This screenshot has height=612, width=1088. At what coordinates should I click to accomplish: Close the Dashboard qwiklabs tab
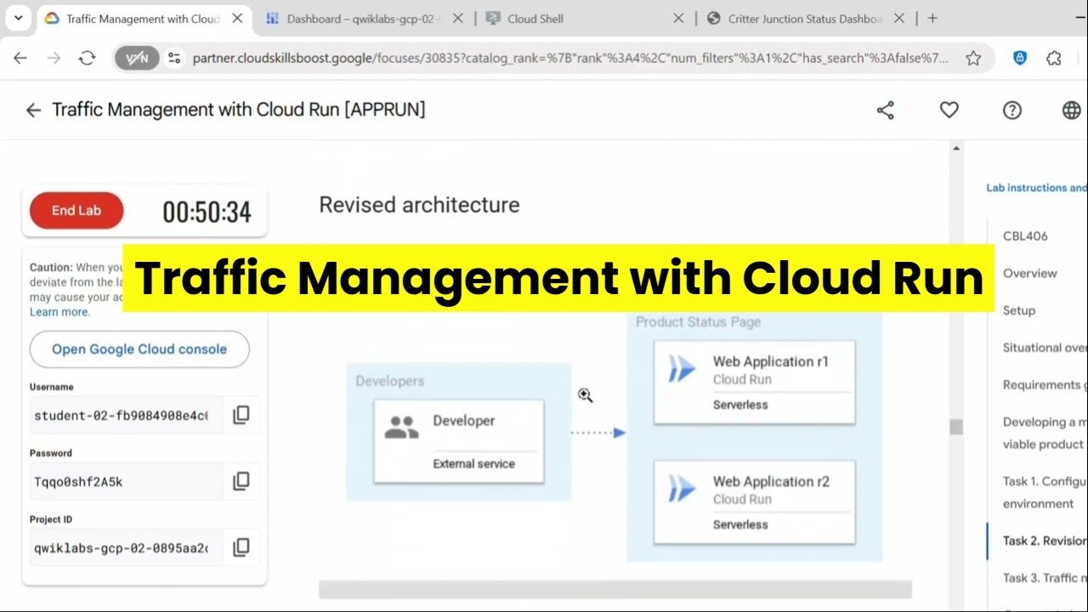pyautogui.click(x=459, y=18)
